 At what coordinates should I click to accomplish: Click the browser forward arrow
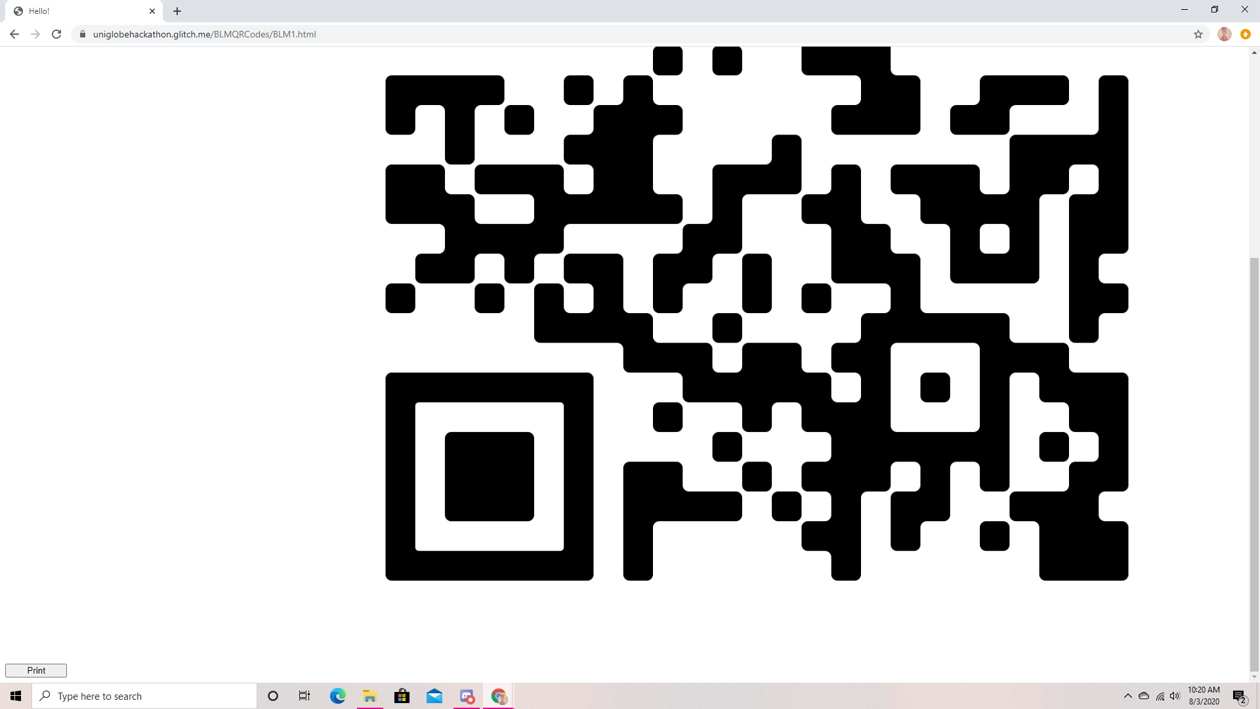35,34
